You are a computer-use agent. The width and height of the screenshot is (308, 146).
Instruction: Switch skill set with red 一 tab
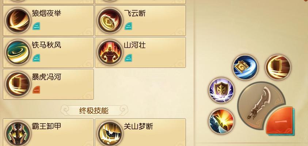[280, 121]
